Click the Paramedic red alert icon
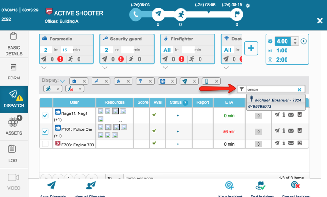327x197 pixels. tap(60, 59)
